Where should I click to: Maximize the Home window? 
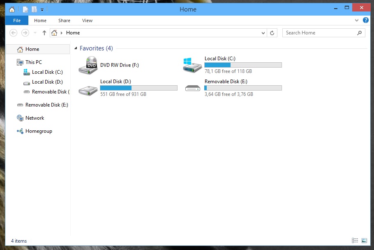pyautogui.click(x=347, y=8)
